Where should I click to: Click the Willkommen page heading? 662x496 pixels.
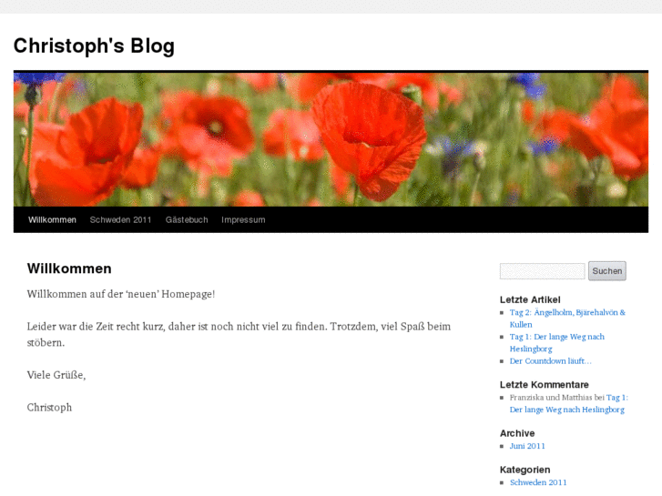point(69,268)
